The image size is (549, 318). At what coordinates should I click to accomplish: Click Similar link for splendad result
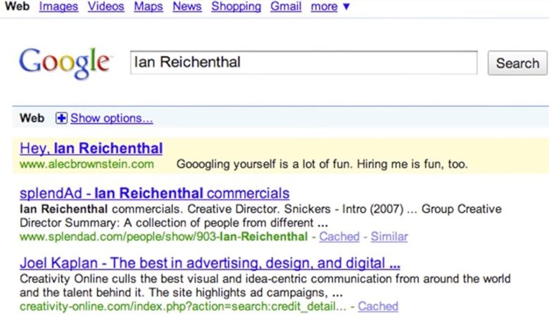(389, 237)
